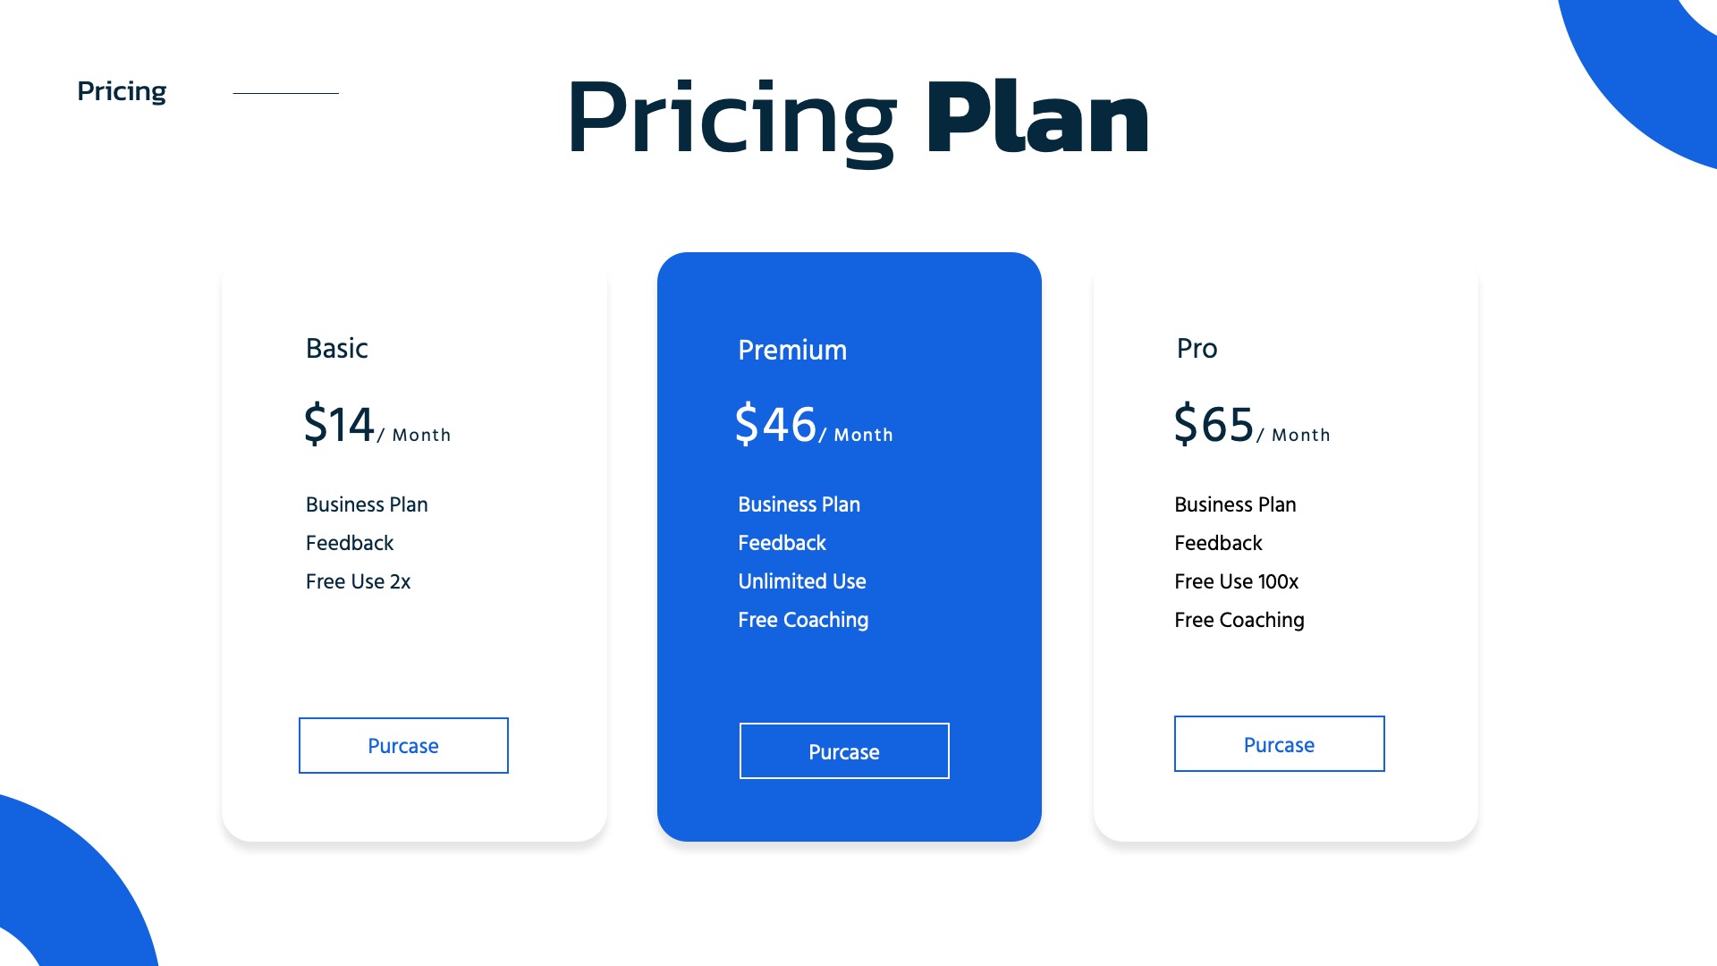Click the $14 price on Basic card

(x=339, y=425)
